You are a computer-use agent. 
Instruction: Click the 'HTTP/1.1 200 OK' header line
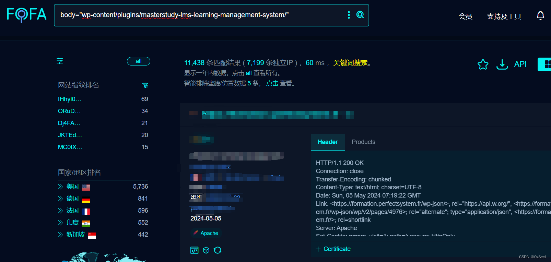pos(340,163)
